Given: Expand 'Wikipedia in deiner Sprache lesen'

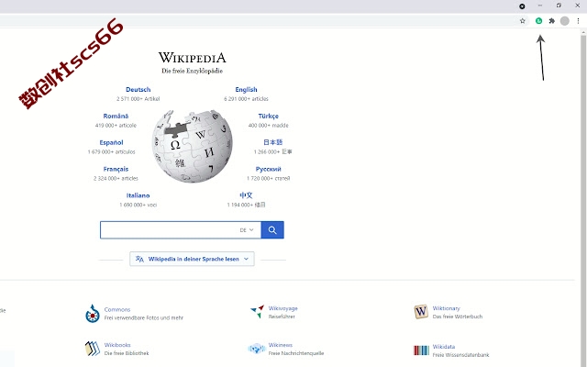Looking at the screenshot, I should coord(192,259).
